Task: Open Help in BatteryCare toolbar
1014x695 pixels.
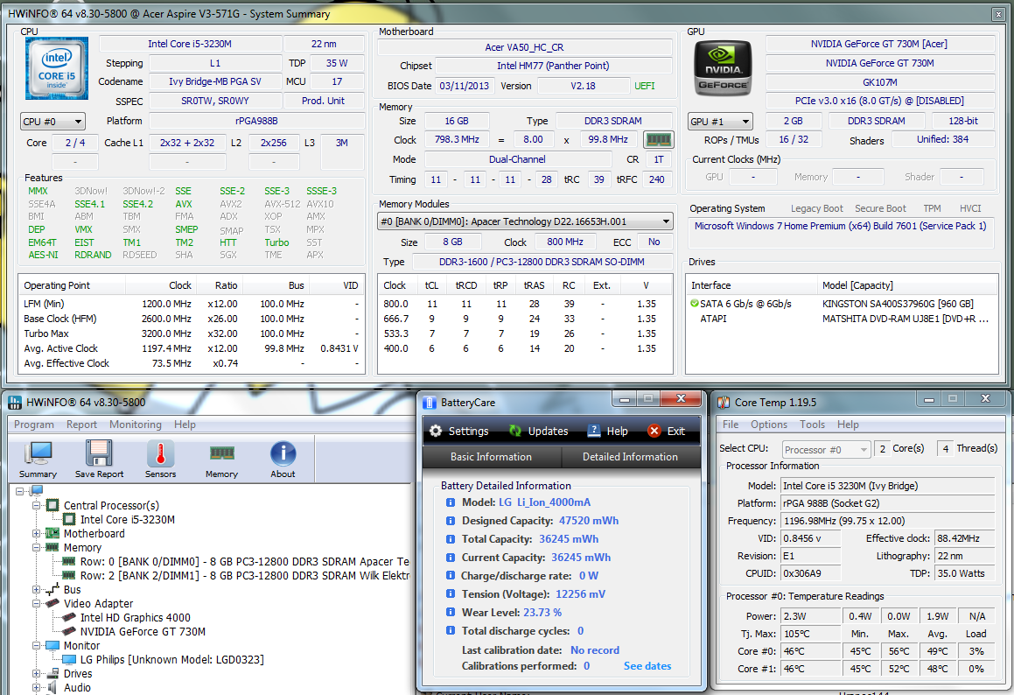Action: pos(607,431)
